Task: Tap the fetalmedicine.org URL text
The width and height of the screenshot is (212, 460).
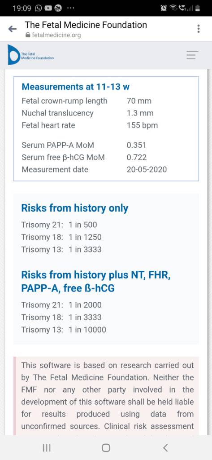Action: click(56, 35)
